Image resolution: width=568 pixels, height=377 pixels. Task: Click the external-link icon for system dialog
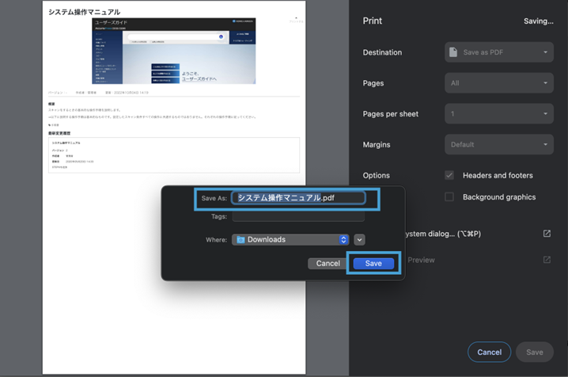point(547,234)
